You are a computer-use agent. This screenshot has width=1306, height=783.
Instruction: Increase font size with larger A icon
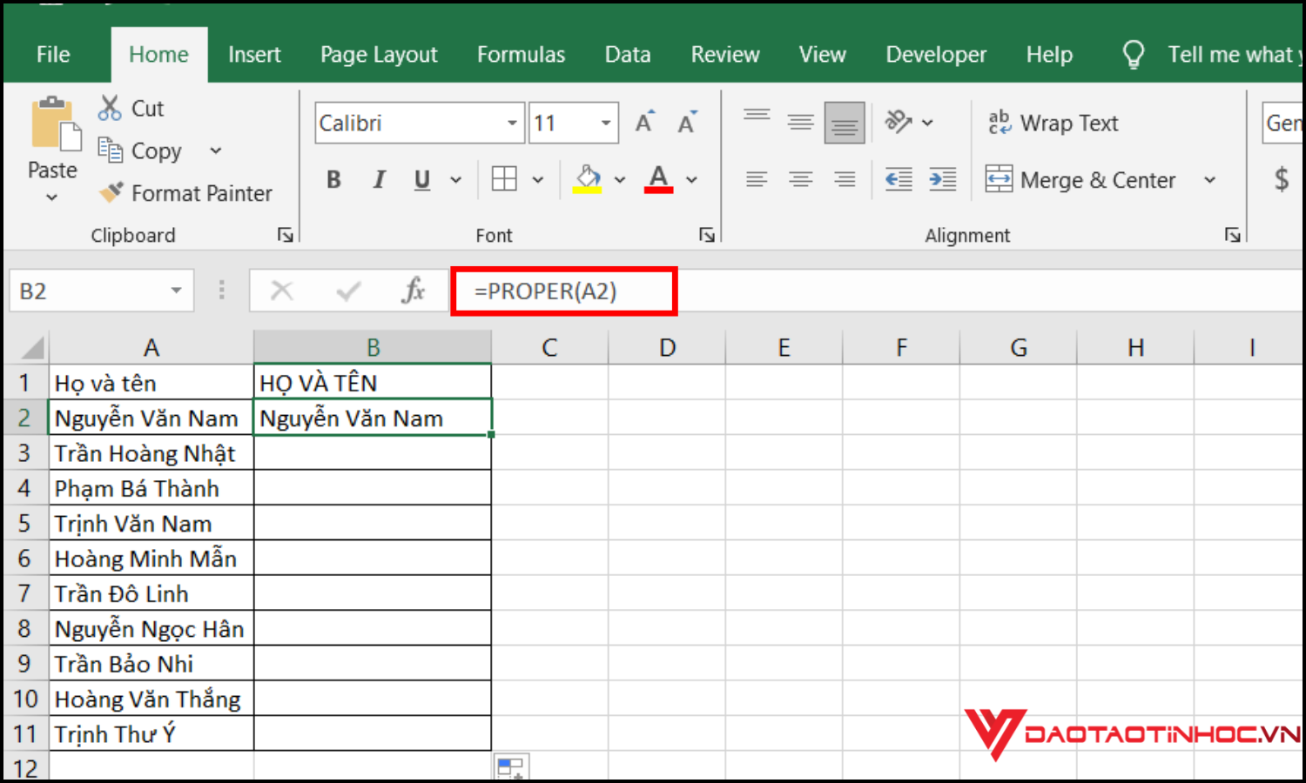[644, 123]
